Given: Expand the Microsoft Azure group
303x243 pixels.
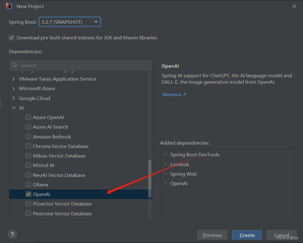Looking at the screenshot, I should click(x=14, y=89).
